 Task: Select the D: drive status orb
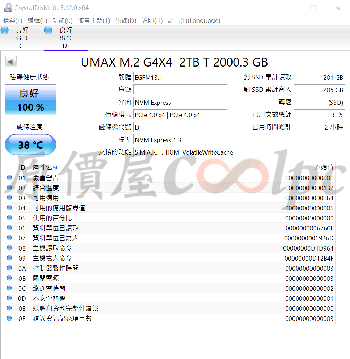click(x=48, y=30)
